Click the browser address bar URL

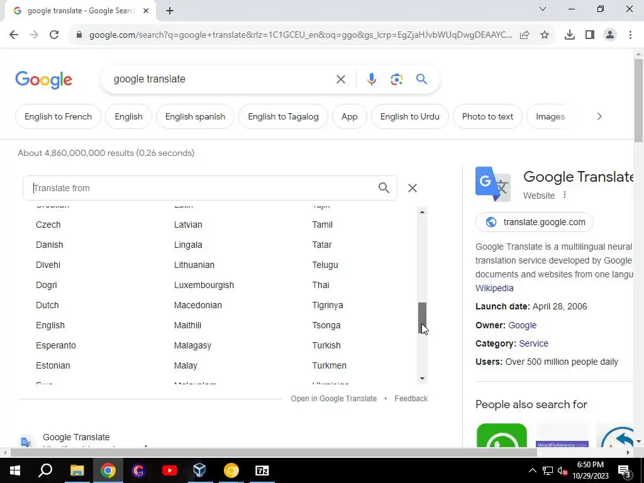300,35
